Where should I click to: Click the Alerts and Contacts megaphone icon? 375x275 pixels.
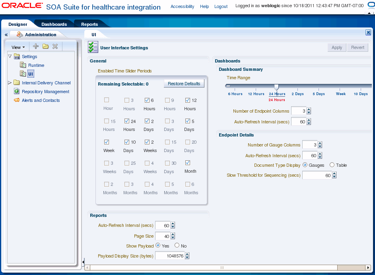coord(17,100)
